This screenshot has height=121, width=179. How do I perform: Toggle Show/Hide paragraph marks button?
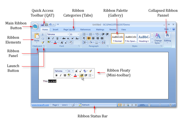click(x=84, y=38)
